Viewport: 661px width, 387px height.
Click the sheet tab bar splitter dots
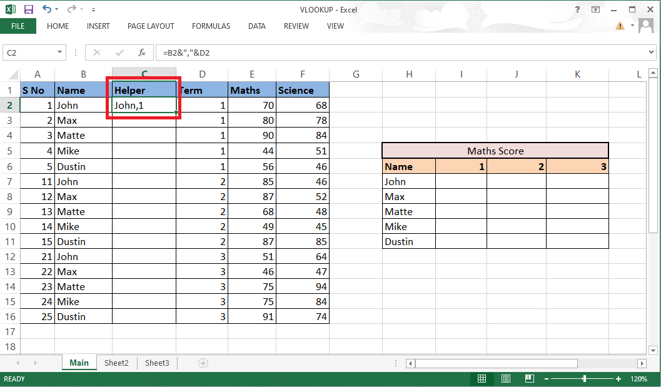tap(396, 363)
